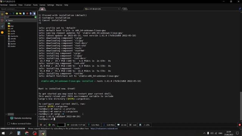Click the file list horizontal scrollbar thumb

click(11, 114)
